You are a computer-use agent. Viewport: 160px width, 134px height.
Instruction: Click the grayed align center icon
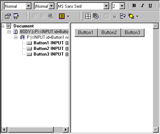tap(43, 16)
